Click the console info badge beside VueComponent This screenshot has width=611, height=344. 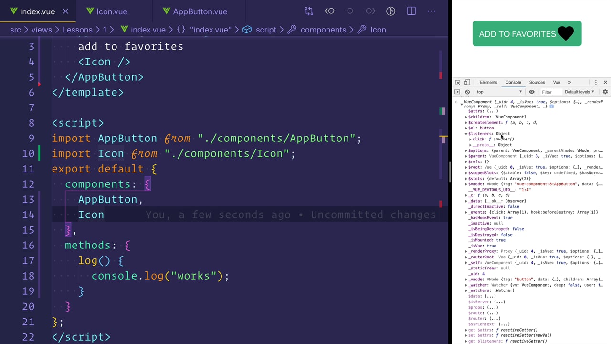click(551, 106)
